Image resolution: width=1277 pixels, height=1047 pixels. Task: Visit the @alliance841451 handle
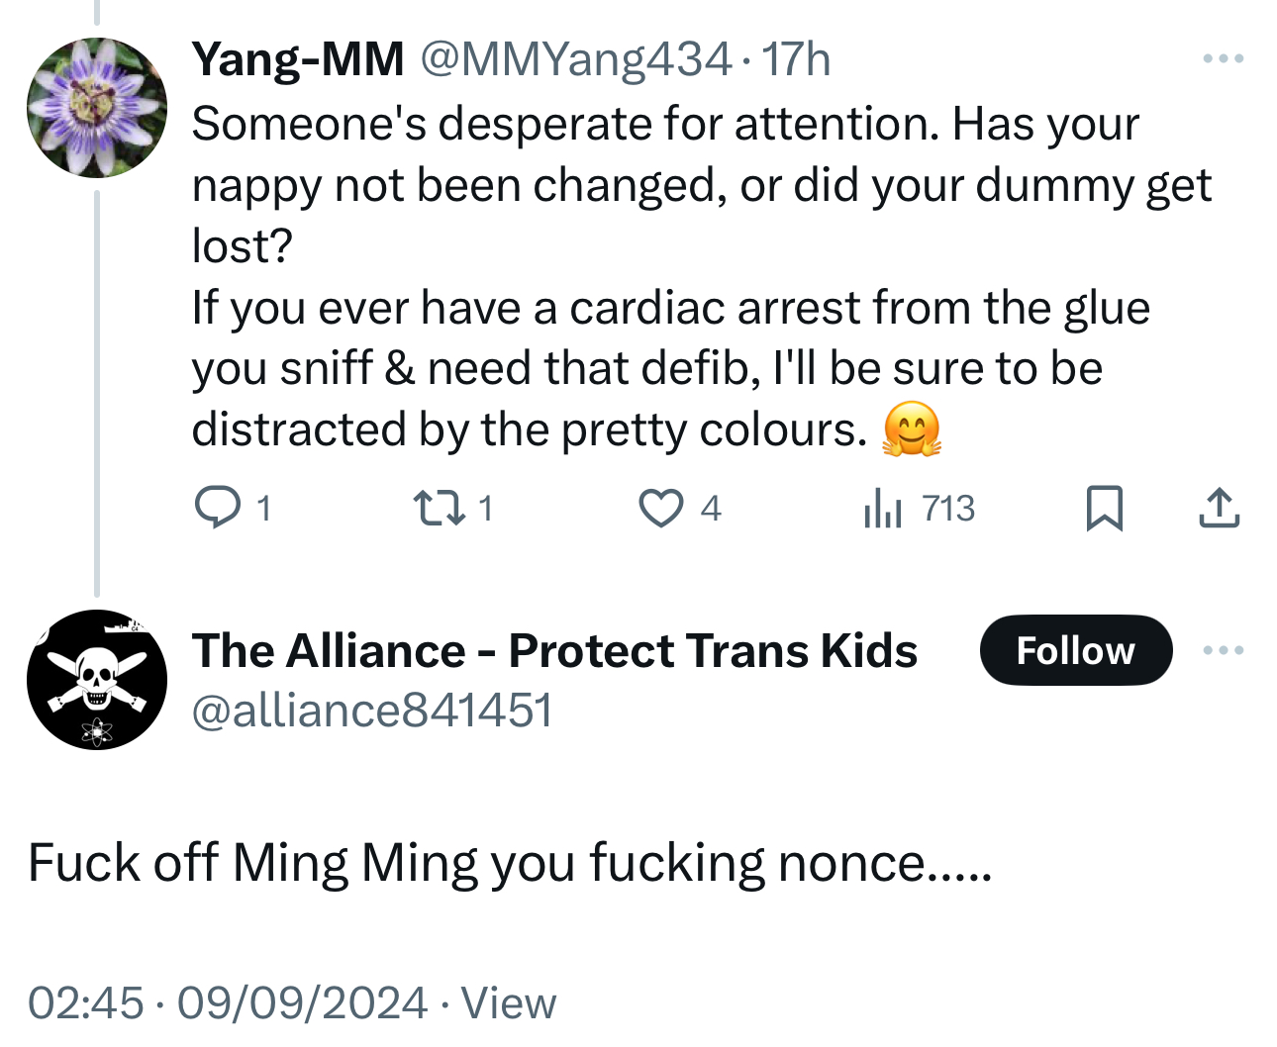coord(372,711)
